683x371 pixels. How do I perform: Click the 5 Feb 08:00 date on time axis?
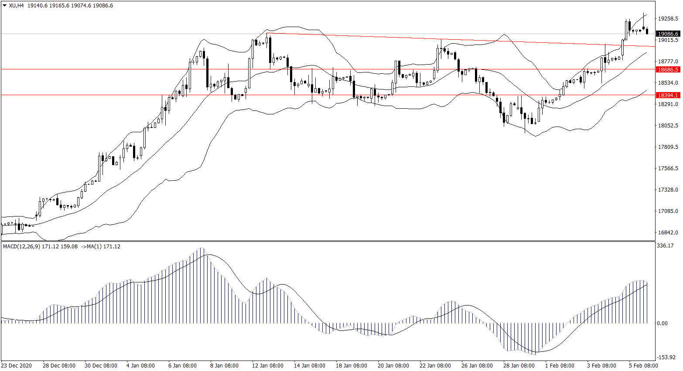(643, 366)
